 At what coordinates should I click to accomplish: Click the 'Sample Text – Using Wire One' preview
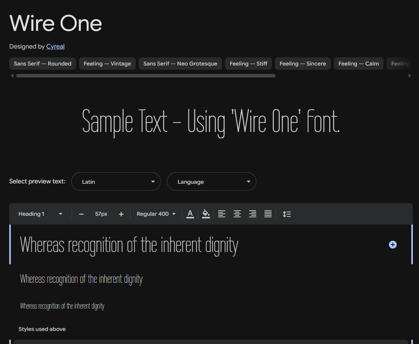[211, 122]
